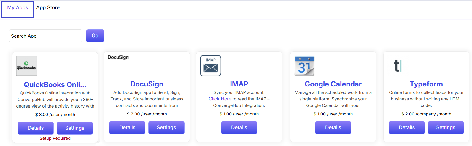Select the $ 2.00 /company /month price
Image resolution: width=472 pixels, height=146 pixels.
[426, 114]
